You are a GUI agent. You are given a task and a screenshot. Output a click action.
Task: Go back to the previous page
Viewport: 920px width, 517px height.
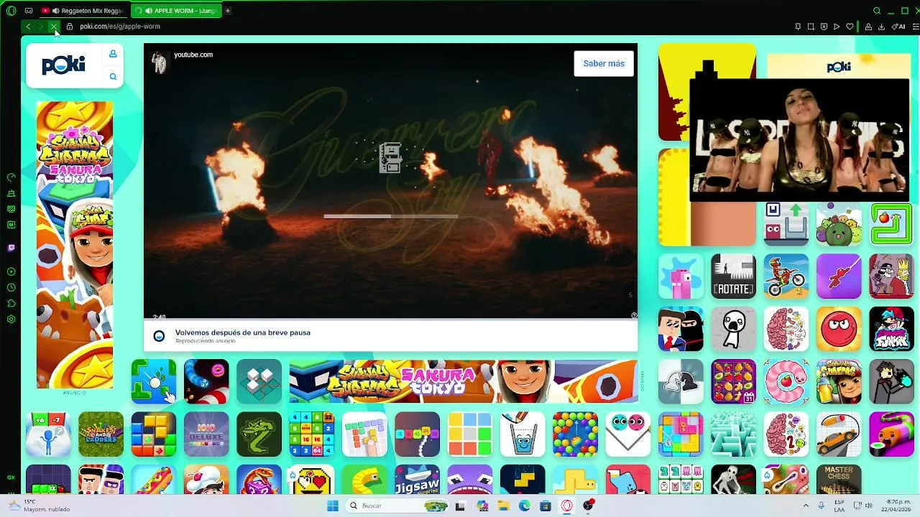point(28,27)
